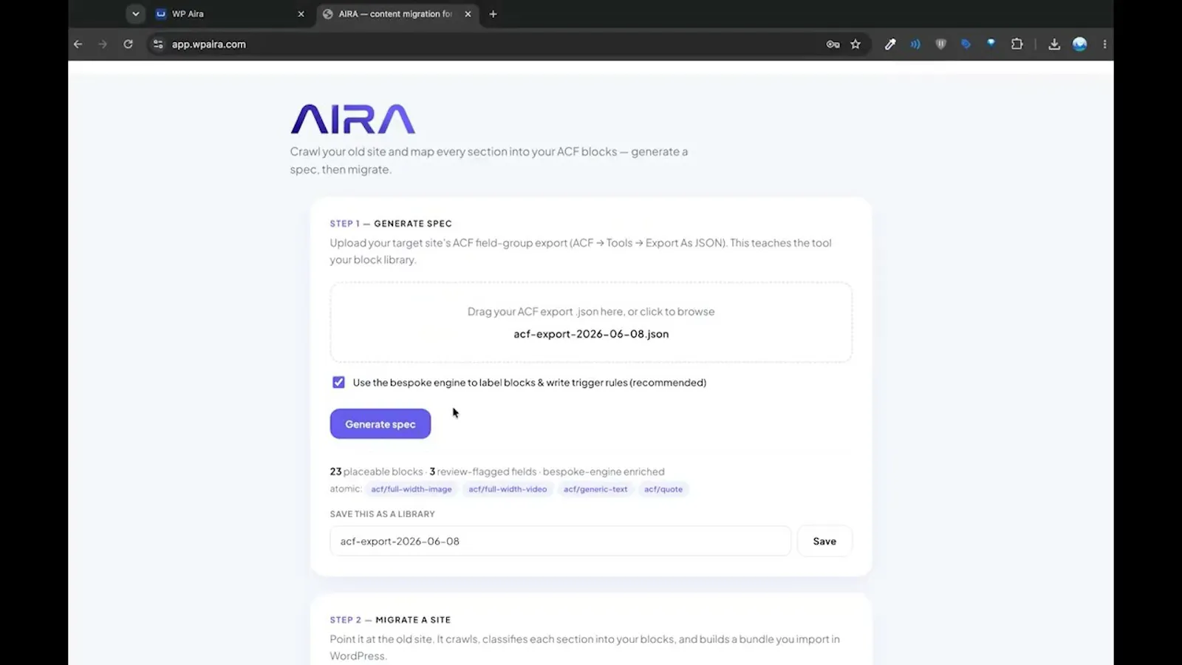This screenshot has height=665, width=1182.
Task: Click the ACF export drop zone to browse
Action: click(x=591, y=322)
